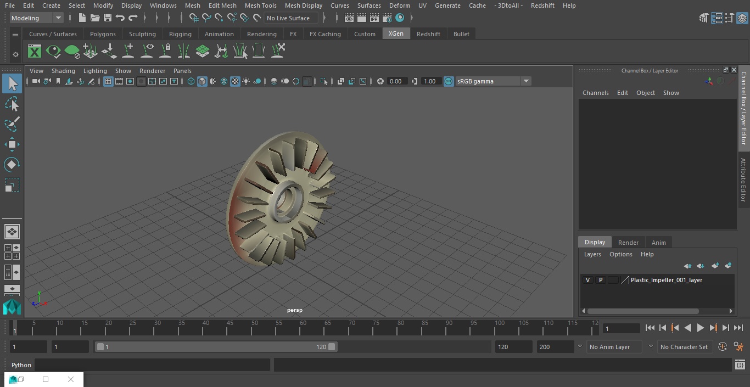Toggle playback P of Plastic_Impeller_001_layer
The width and height of the screenshot is (750, 387).
coord(601,280)
